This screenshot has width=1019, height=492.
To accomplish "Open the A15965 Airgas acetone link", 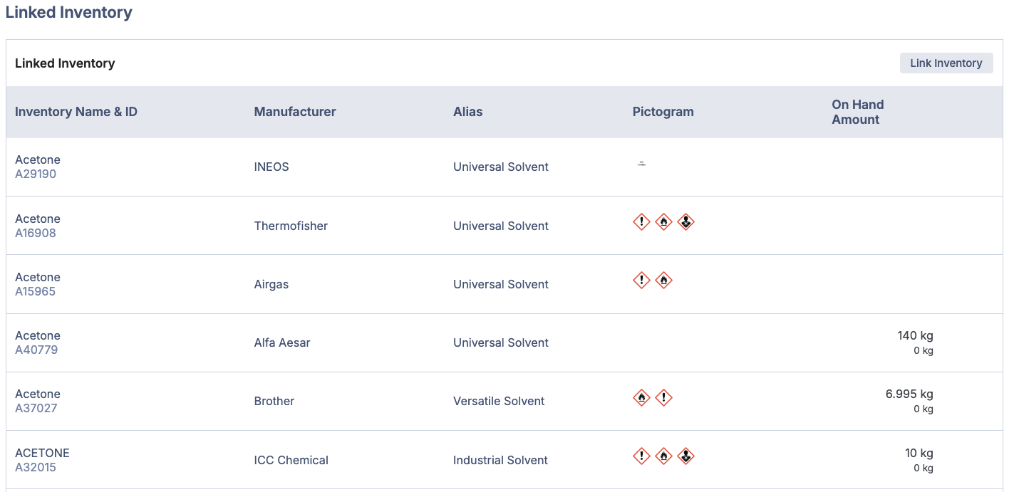I will [36, 291].
